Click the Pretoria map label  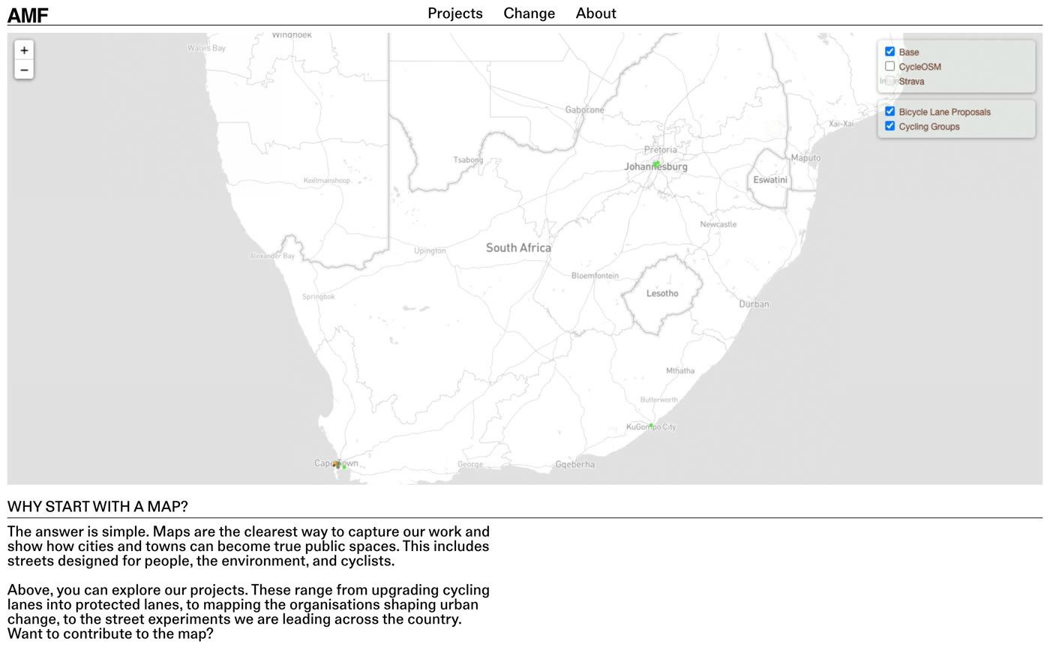[x=660, y=150]
